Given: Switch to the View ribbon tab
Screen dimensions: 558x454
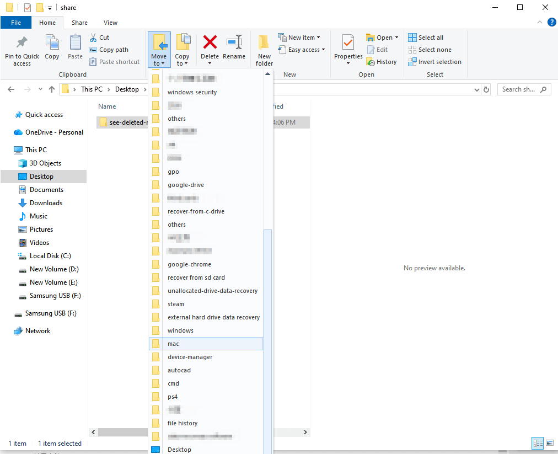Looking at the screenshot, I should (110, 23).
